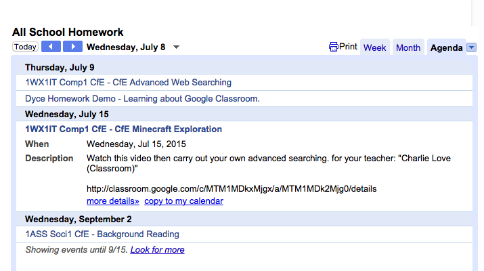Jump to Today
The width and height of the screenshot is (484, 271).
(x=25, y=47)
